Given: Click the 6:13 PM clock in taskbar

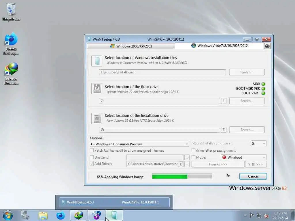Looking at the screenshot, I should [280, 213].
